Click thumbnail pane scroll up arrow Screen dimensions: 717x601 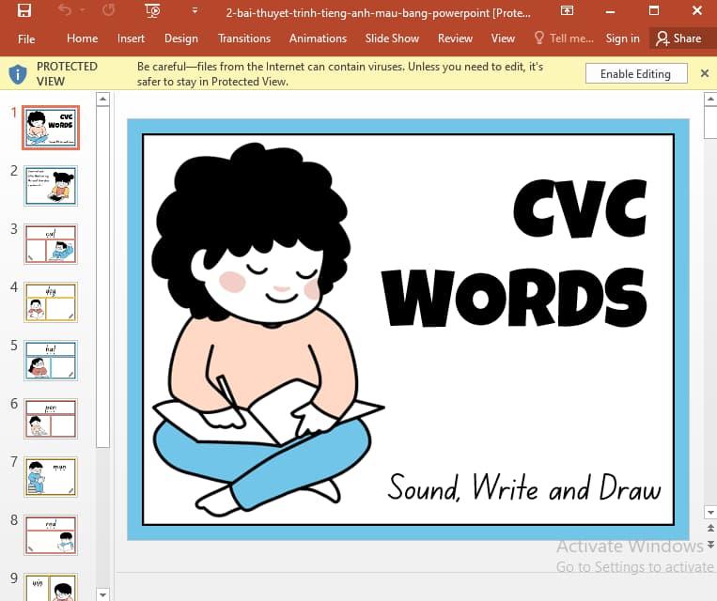click(x=102, y=99)
